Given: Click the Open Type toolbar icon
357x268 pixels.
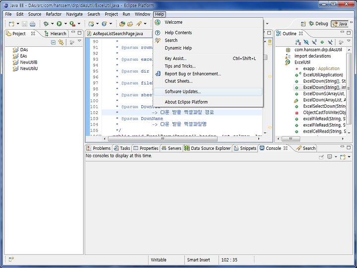Looking at the screenshot, I should point(122,24).
